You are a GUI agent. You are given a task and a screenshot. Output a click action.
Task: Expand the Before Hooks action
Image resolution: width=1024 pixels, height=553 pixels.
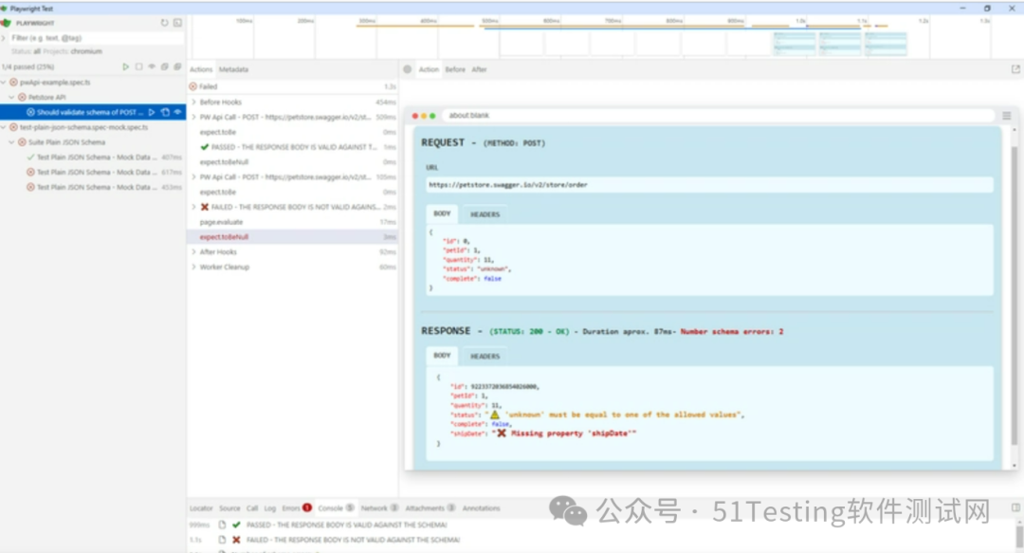pos(194,102)
